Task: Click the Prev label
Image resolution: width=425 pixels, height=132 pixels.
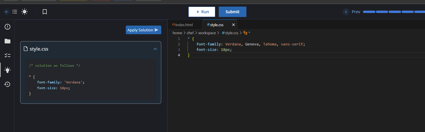Action: point(356,12)
